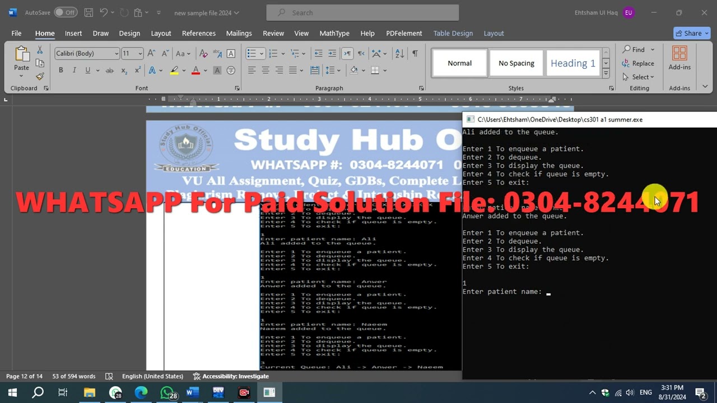Image resolution: width=717 pixels, height=403 pixels.
Task: Click Accessibility: Investigate in status bar
Action: click(231, 376)
